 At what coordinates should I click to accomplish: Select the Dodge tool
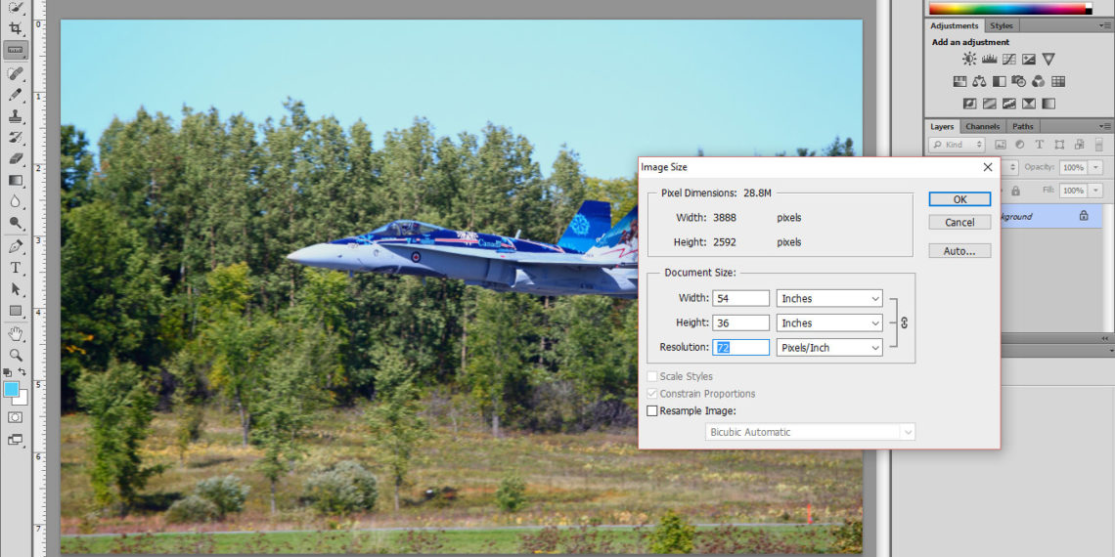[15, 223]
